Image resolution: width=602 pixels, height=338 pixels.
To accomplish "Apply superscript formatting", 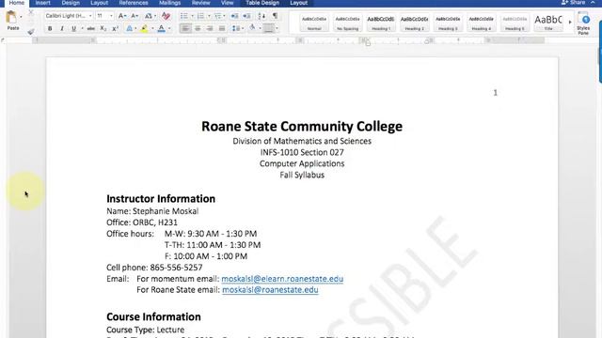I will [x=115, y=29].
